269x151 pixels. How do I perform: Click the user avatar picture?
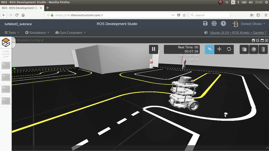point(235,24)
